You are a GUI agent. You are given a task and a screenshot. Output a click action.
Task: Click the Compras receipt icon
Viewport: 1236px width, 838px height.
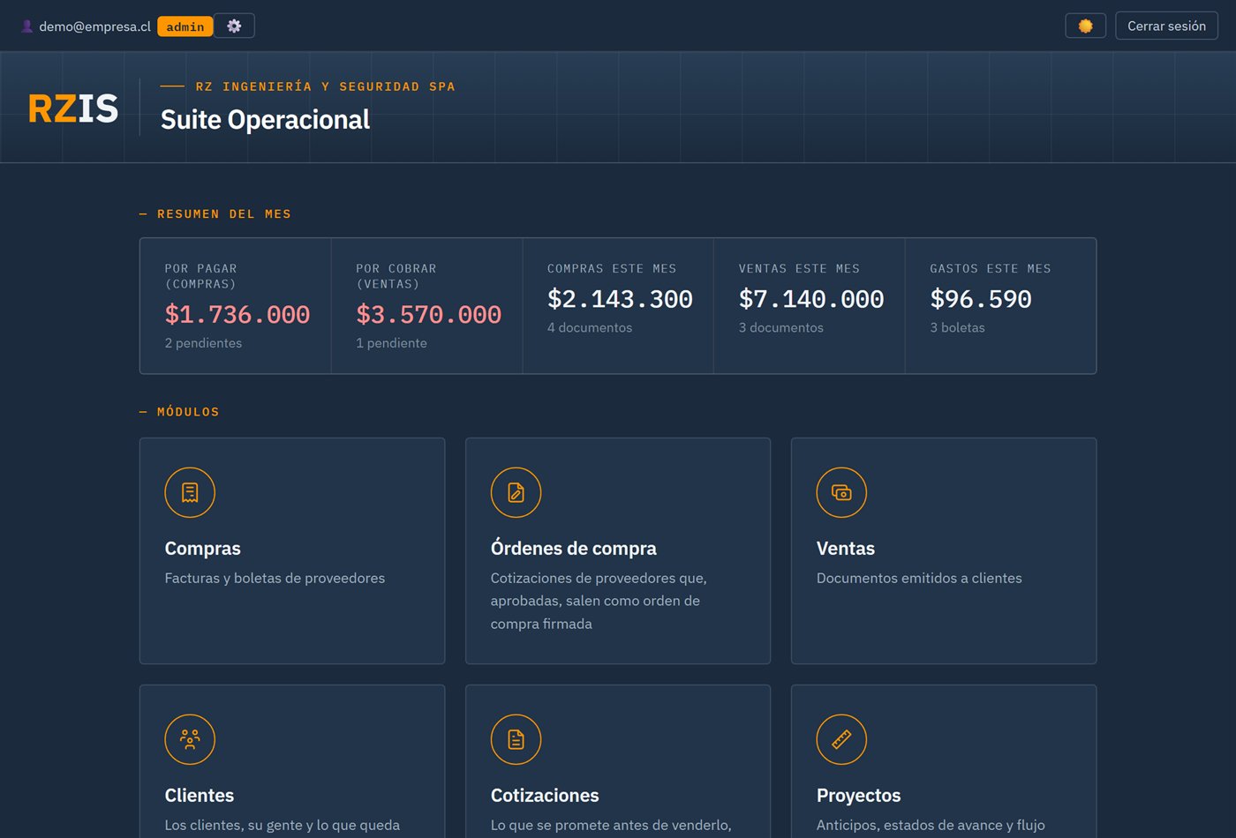(190, 492)
